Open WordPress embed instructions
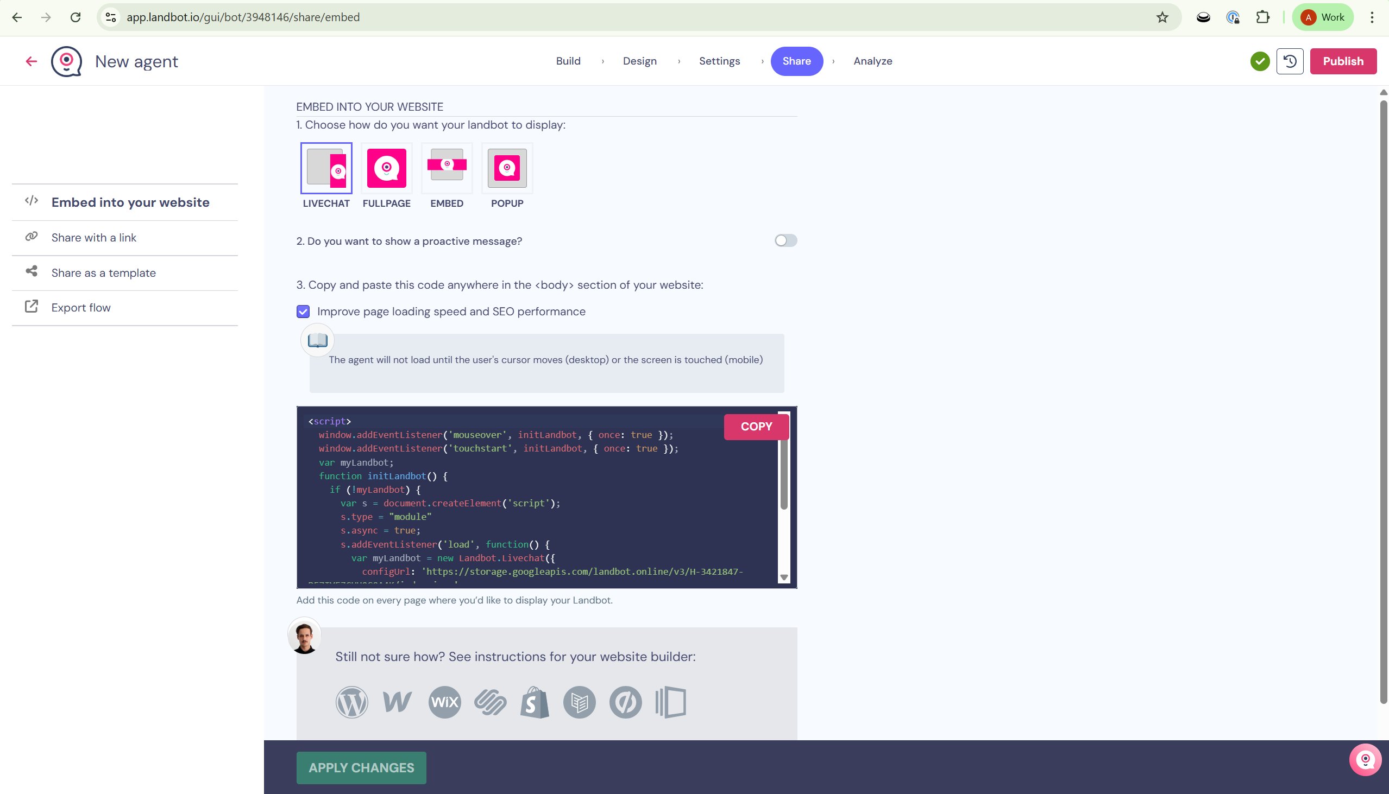The width and height of the screenshot is (1389, 794). coord(351,702)
